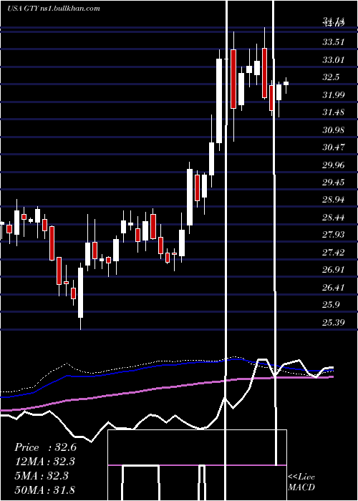Click the 27.42 price axis label
The image size is (358, 501).
tap(333, 253)
